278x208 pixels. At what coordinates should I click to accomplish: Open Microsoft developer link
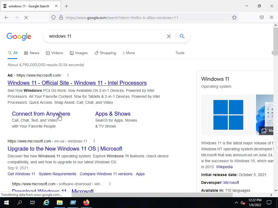coord(231,183)
